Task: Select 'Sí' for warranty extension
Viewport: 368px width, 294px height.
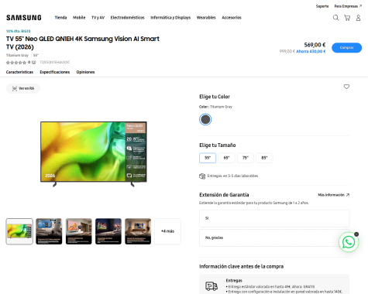Action: click(x=274, y=218)
